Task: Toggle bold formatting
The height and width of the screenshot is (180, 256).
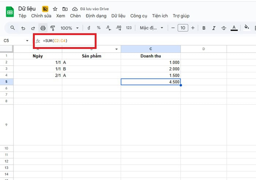Action: click(x=204, y=28)
